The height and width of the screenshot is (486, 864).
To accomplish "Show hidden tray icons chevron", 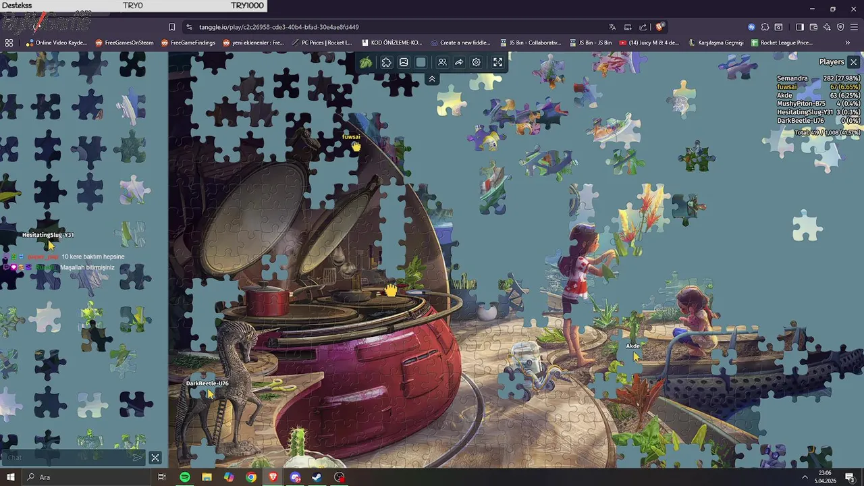I will click(x=805, y=477).
